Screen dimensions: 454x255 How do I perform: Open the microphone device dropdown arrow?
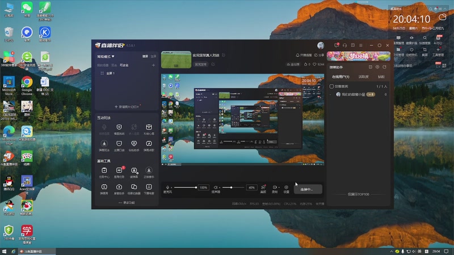pyautogui.click(x=171, y=188)
